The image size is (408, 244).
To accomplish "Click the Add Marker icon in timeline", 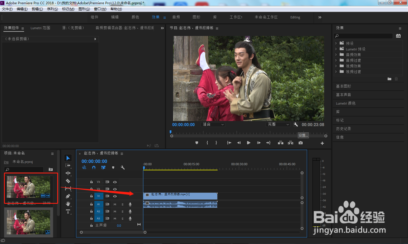I will pos(113,167).
